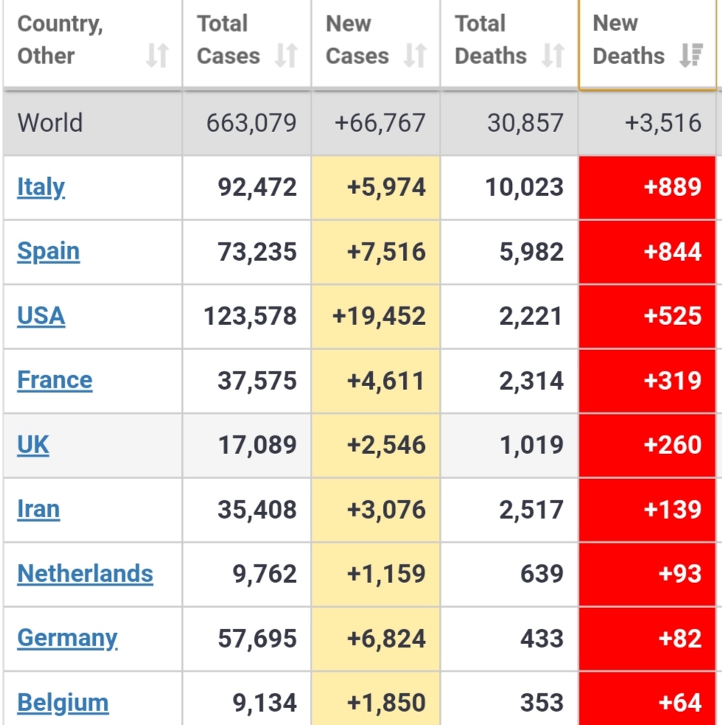
Task: Go to the USA country page
Action: click(41, 316)
